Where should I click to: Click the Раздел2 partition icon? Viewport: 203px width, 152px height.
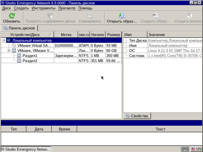tap(19, 61)
